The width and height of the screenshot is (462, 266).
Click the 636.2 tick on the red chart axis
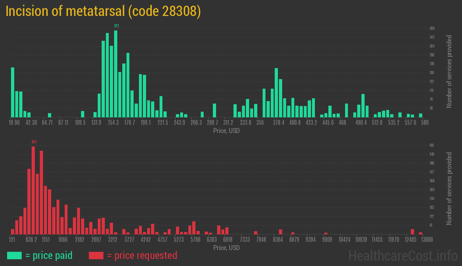pos(31,240)
